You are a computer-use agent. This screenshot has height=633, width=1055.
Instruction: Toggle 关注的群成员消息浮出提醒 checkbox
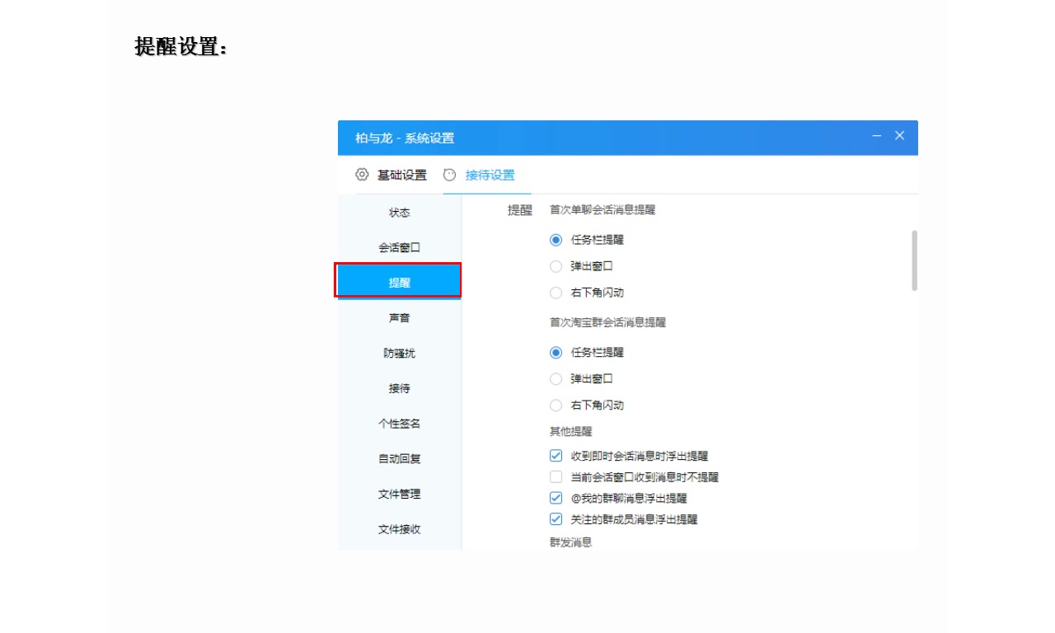tap(556, 519)
